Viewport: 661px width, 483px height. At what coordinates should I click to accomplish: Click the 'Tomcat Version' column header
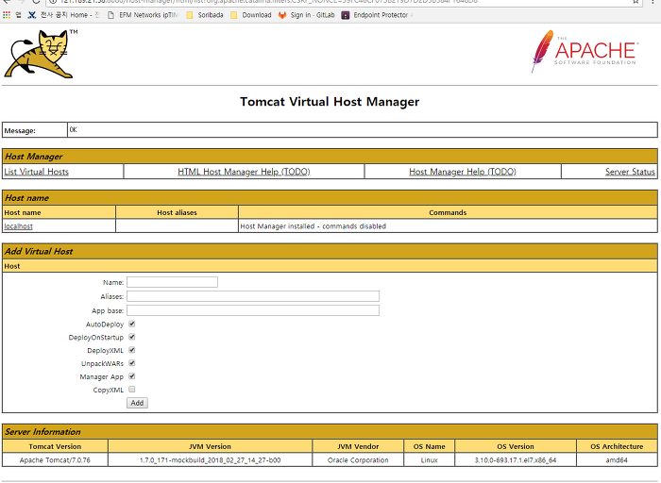click(x=55, y=446)
